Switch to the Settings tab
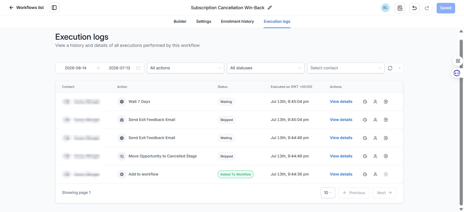Viewport: 464px width, 212px height. [204, 21]
